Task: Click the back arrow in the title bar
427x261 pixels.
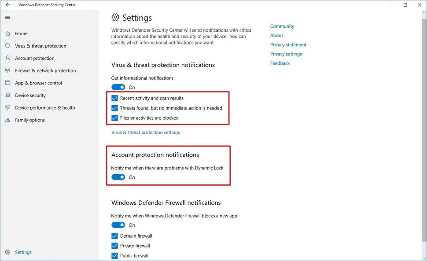Action: (x=7, y=4)
